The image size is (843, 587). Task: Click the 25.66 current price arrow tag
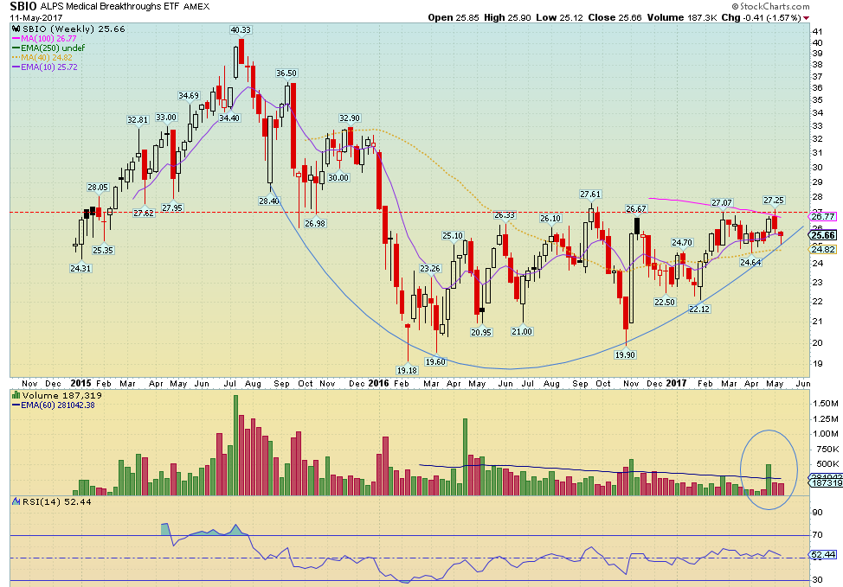point(823,234)
